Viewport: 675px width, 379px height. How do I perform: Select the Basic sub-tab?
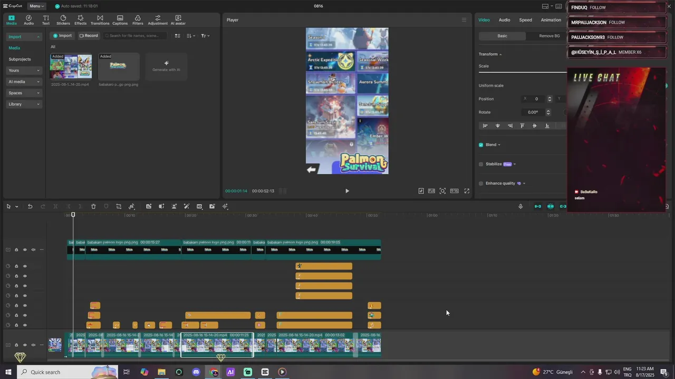click(502, 36)
